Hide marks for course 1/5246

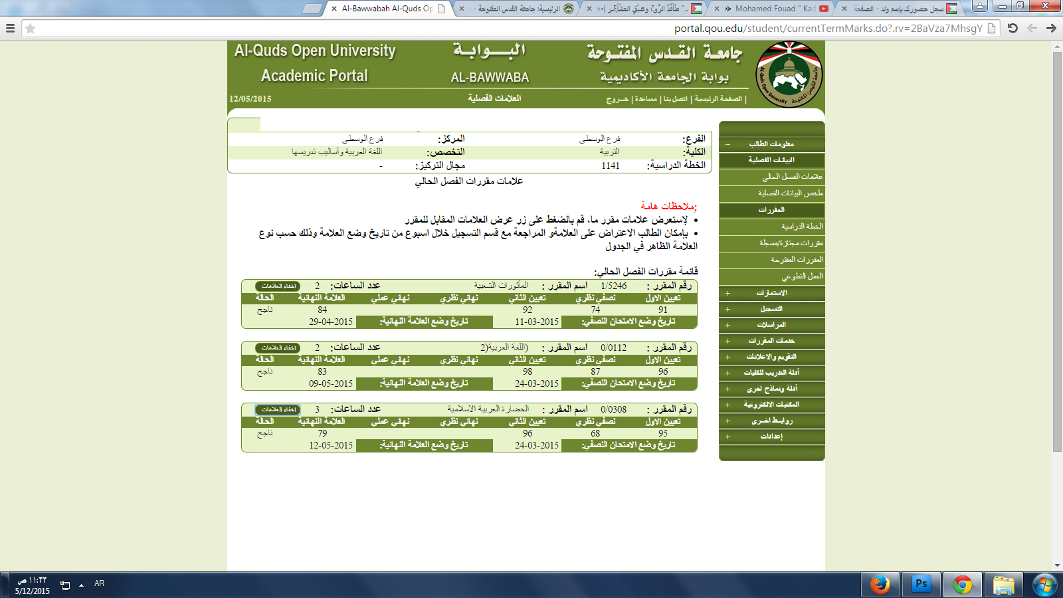click(x=278, y=286)
